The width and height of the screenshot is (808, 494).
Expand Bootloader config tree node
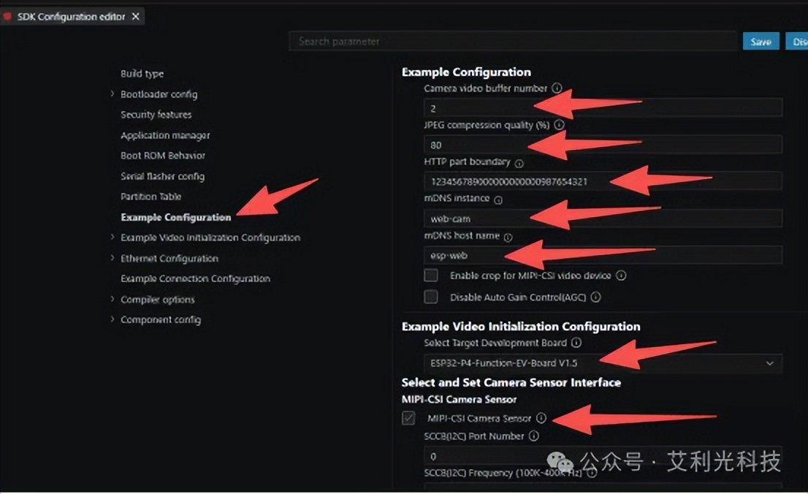pyautogui.click(x=113, y=94)
